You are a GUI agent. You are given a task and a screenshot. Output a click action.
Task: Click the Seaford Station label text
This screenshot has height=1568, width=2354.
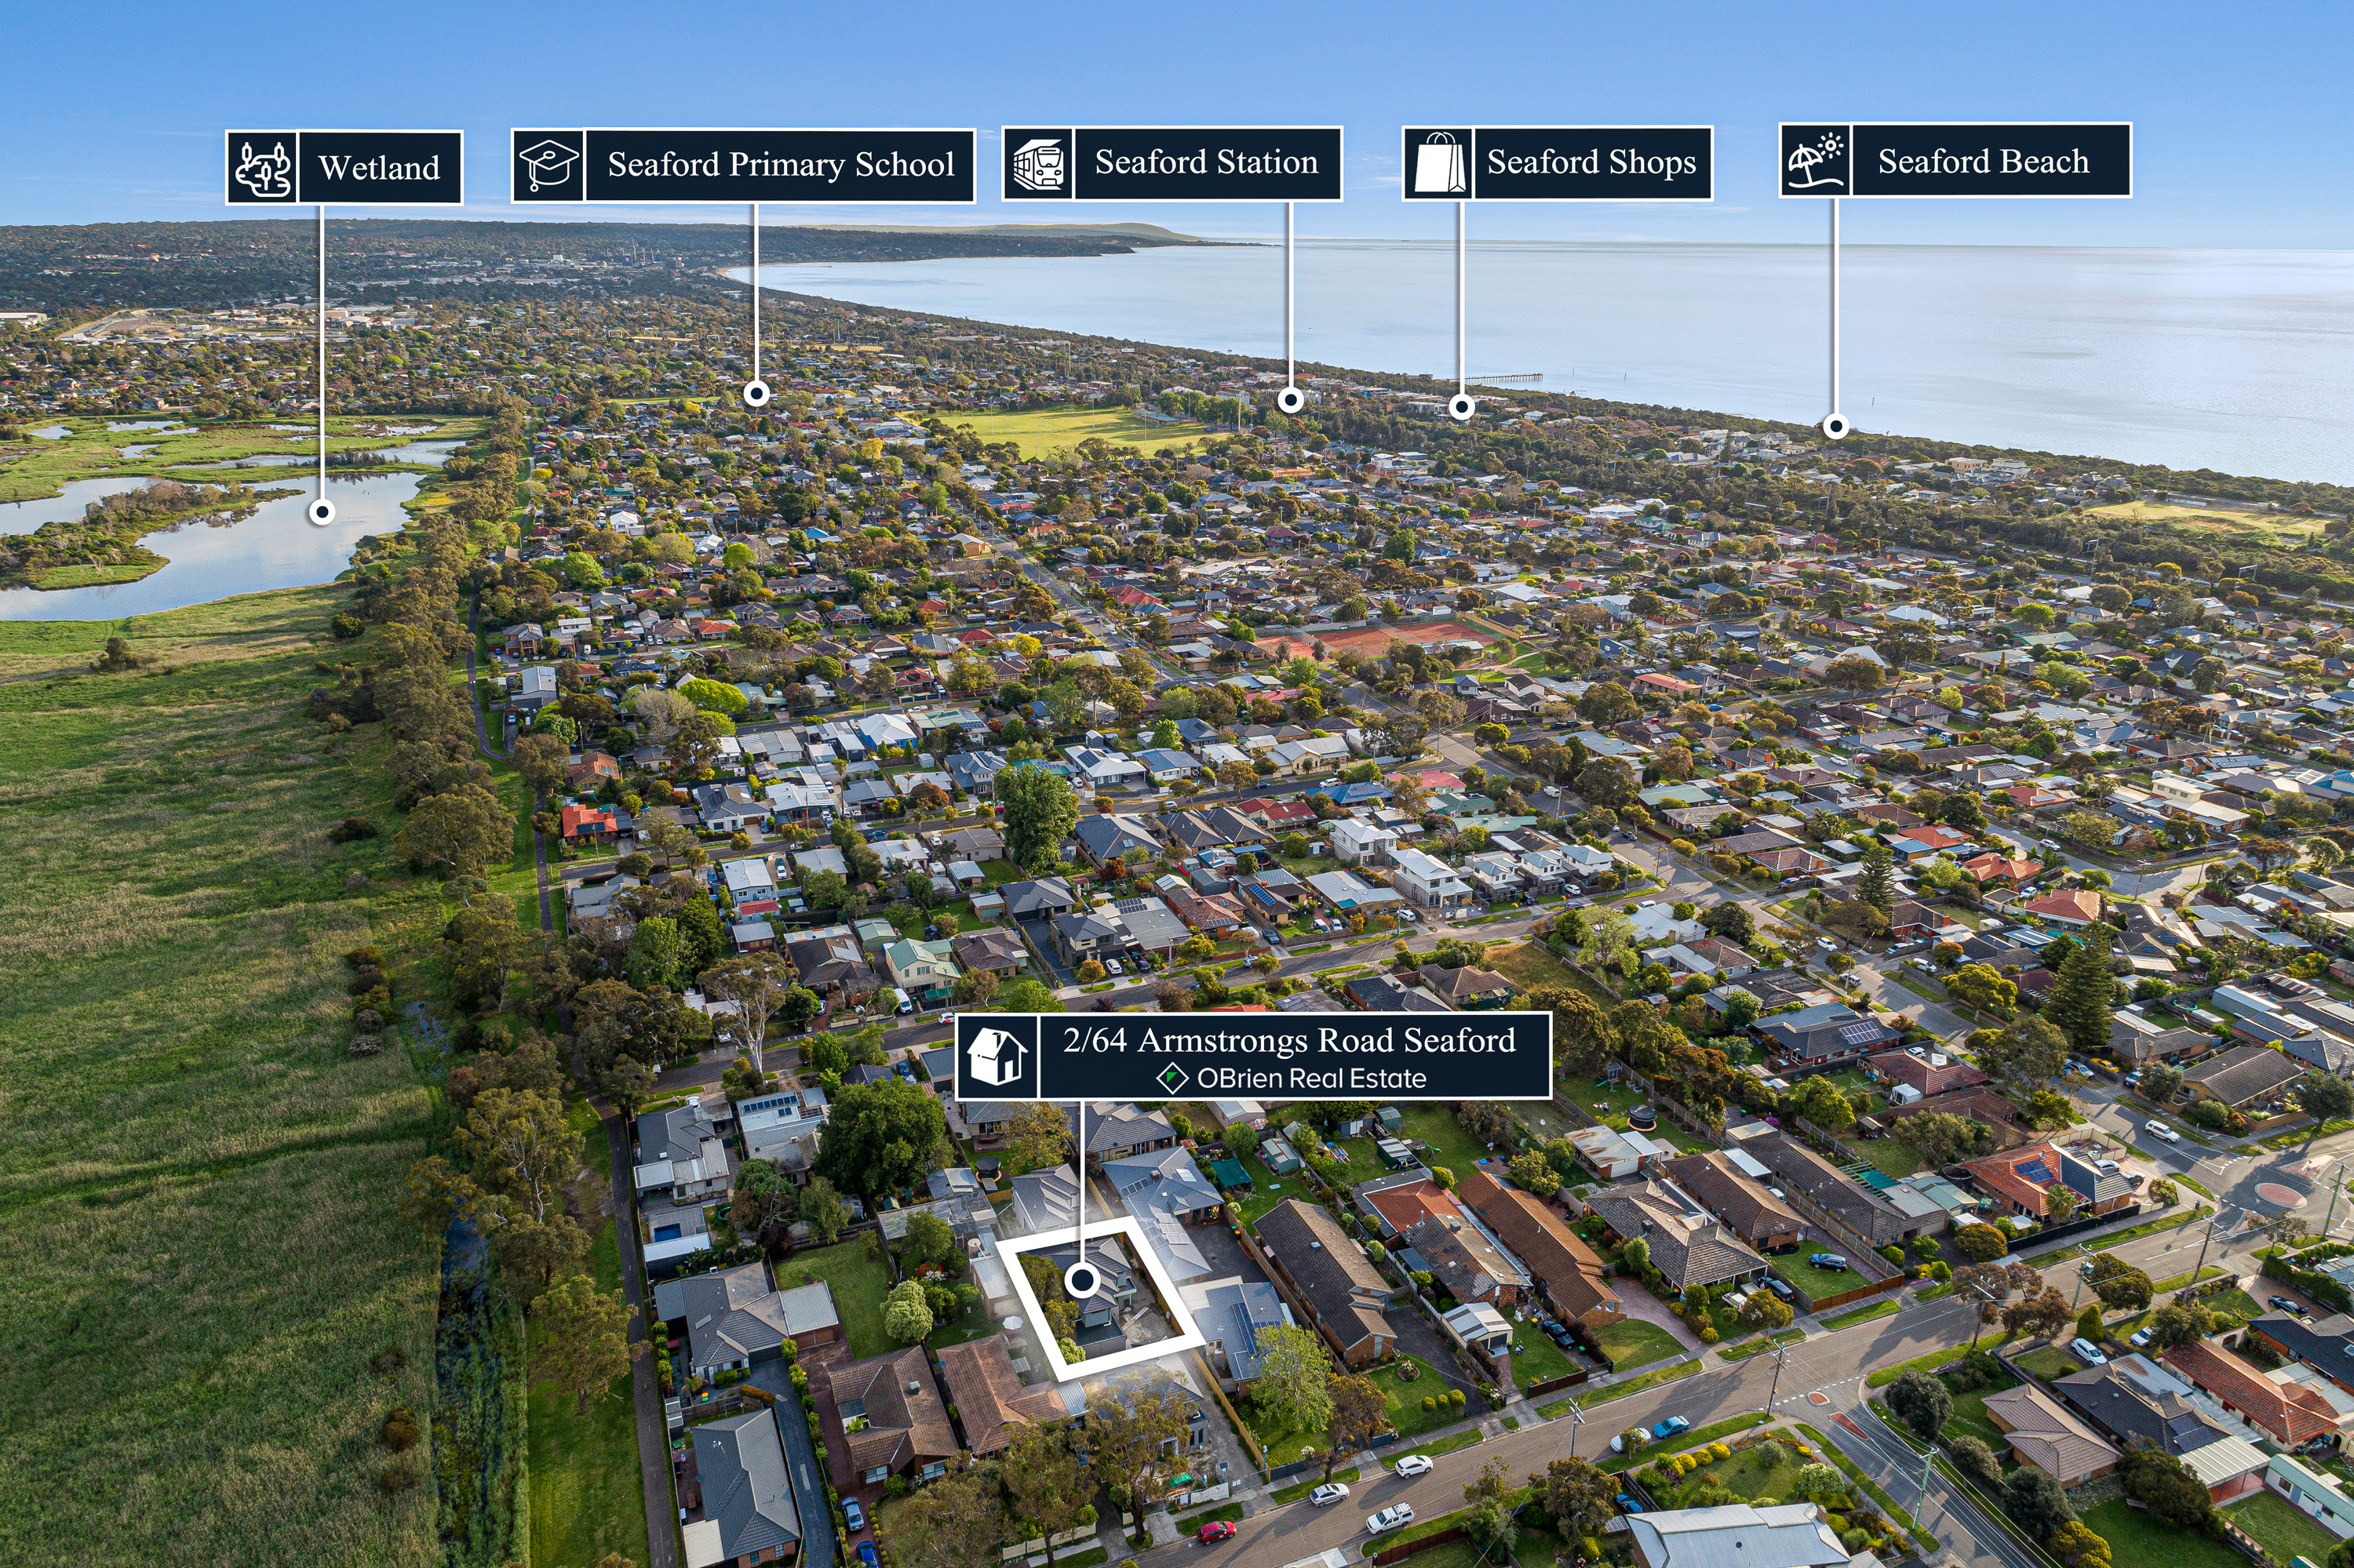click(1207, 162)
